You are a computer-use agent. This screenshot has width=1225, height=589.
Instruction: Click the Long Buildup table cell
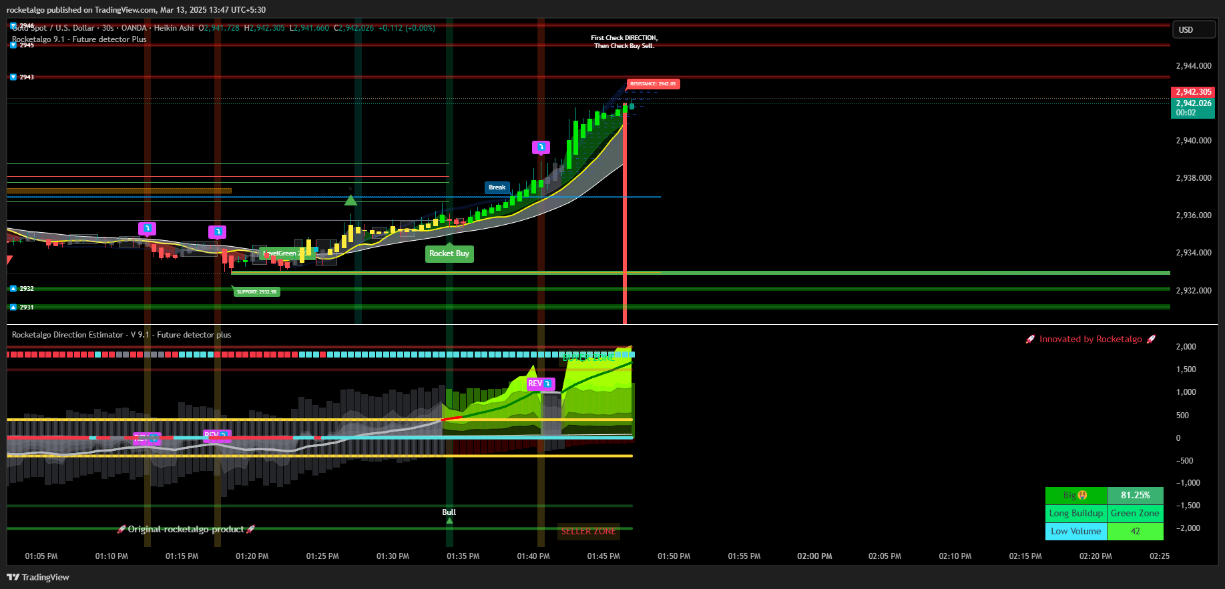pos(1075,513)
